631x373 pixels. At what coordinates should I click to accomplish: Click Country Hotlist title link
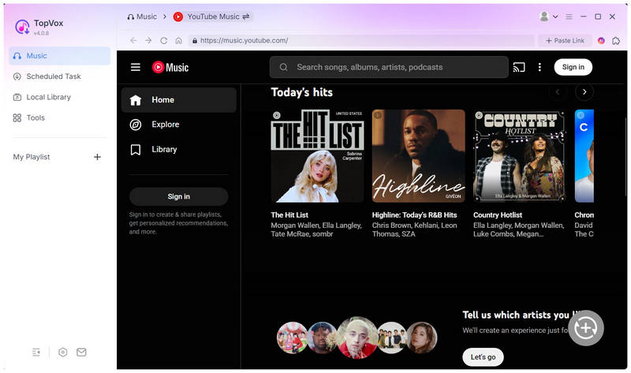point(498,215)
